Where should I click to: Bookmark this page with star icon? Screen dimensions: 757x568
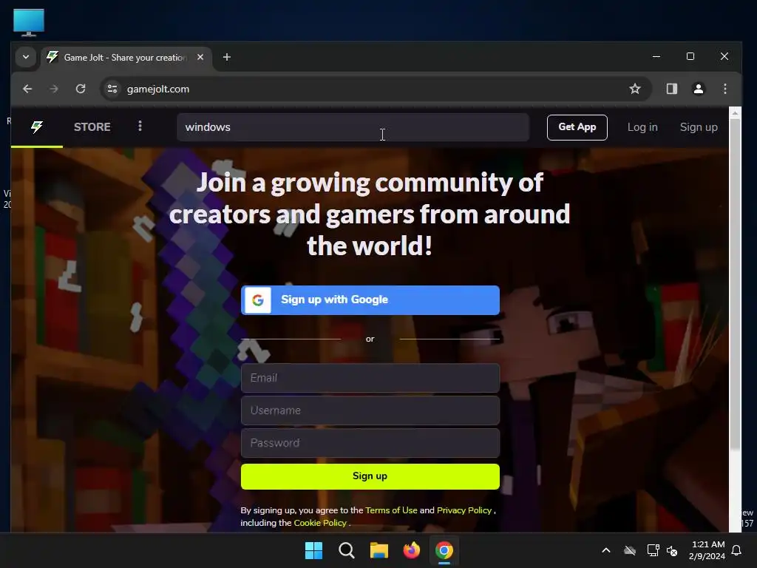tap(635, 89)
